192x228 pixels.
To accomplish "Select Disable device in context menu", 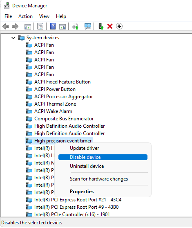I will [103, 157].
